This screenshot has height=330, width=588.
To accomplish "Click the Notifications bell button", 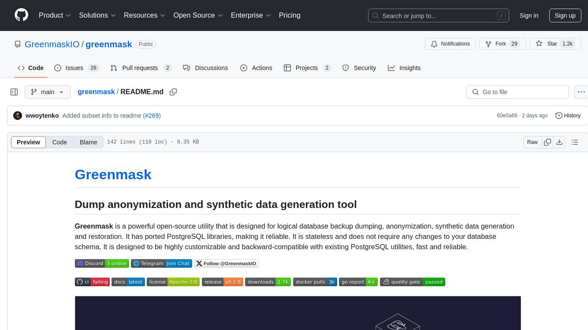I will pos(451,44).
